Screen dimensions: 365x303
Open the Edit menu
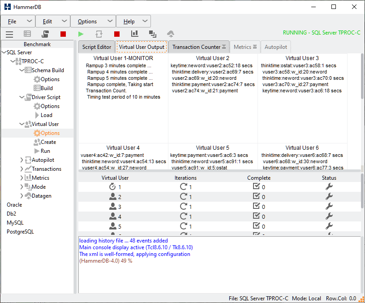coord(53,22)
